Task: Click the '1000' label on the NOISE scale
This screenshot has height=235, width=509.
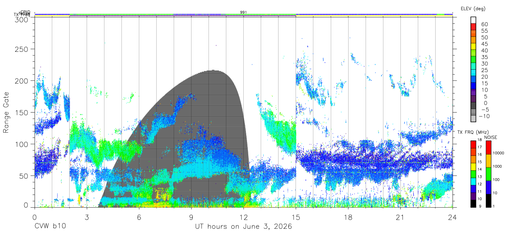Action: (x=497, y=167)
